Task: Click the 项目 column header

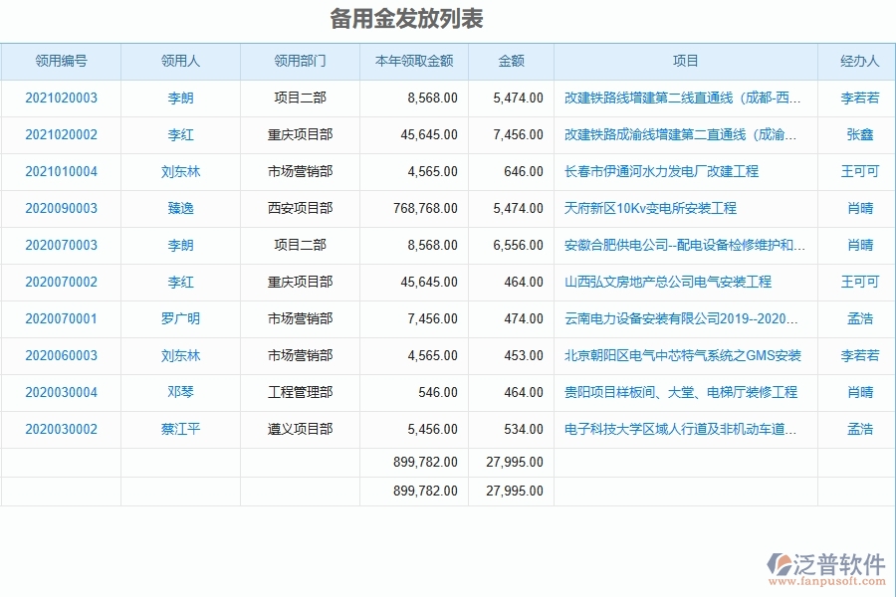Action: [685, 61]
